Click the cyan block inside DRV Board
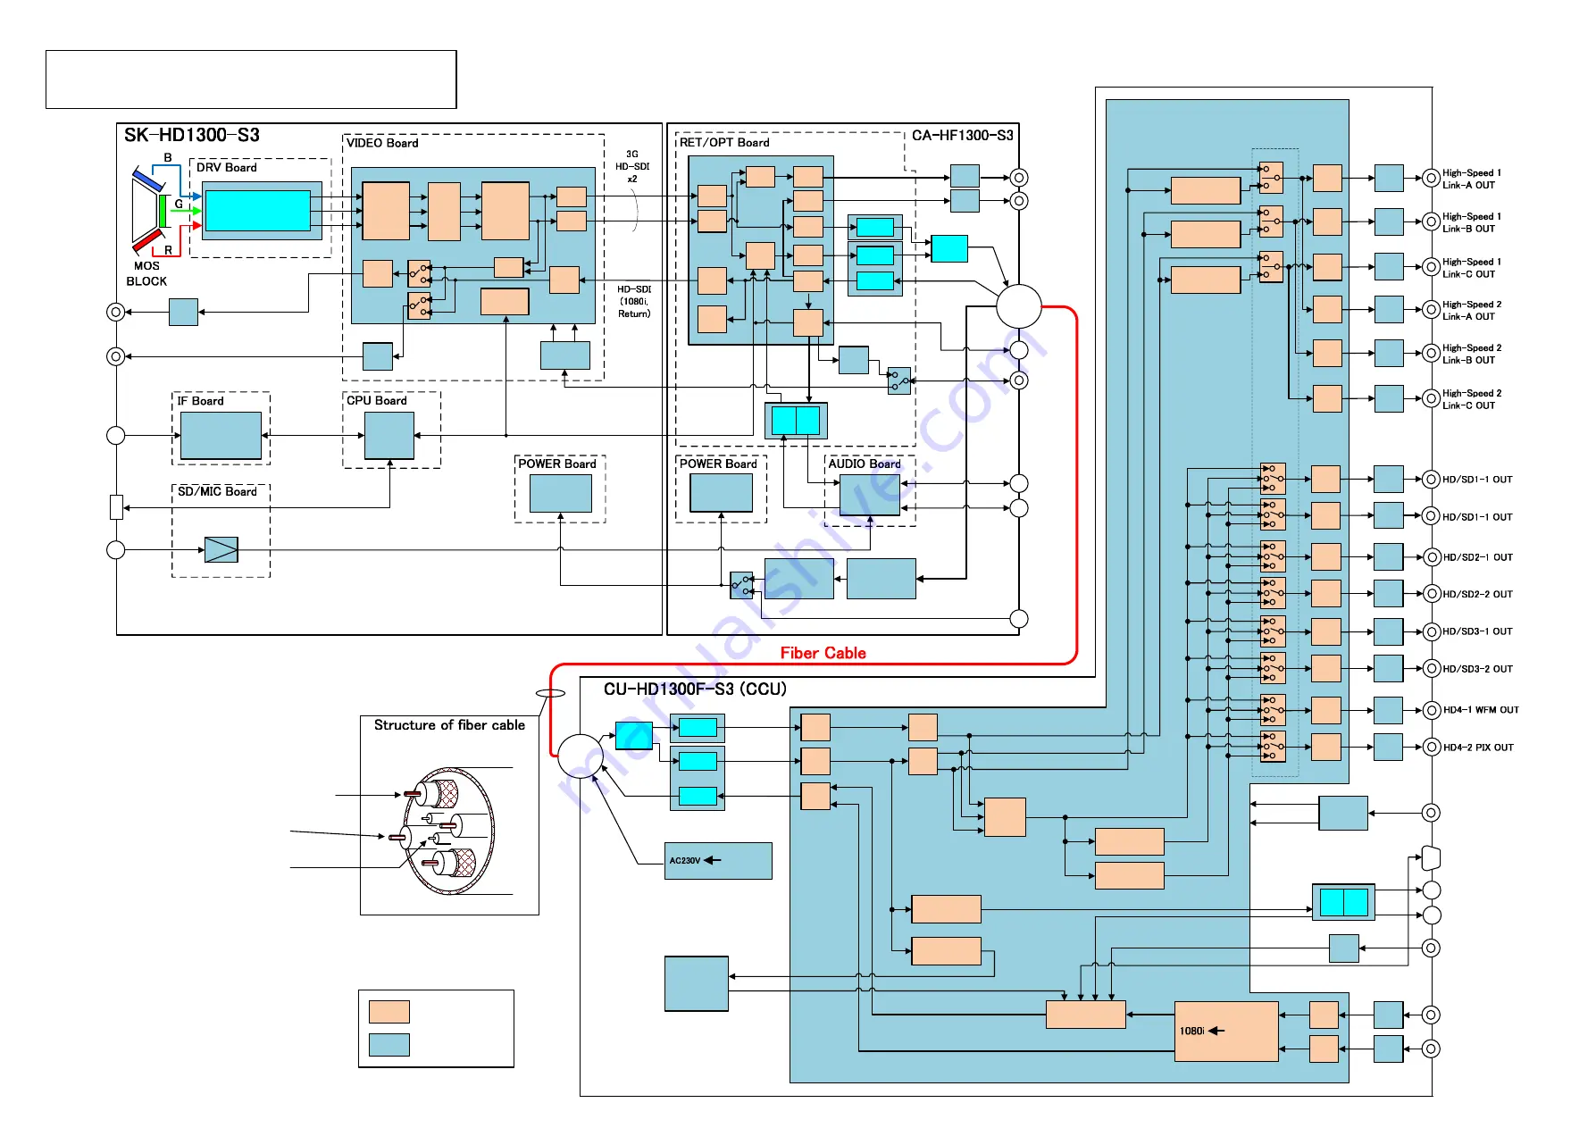The height and width of the screenshot is (1128, 1596). (x=258, y=211)
